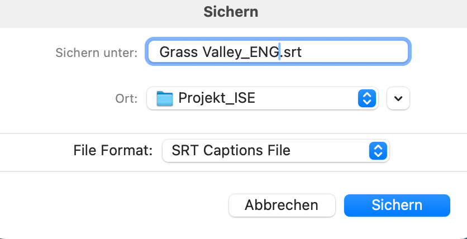Click the Sichern unter: label
Image resolution: width=467 pixels, height=239 pixels.
click(97, 52)
